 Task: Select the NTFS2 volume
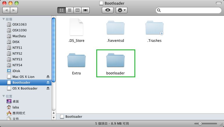click(26, 53)
